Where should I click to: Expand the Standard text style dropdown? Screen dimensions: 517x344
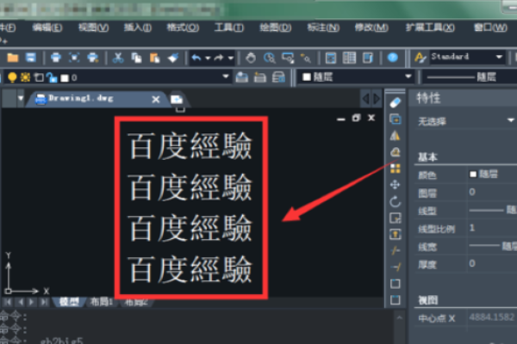click(x=499, y=57)
